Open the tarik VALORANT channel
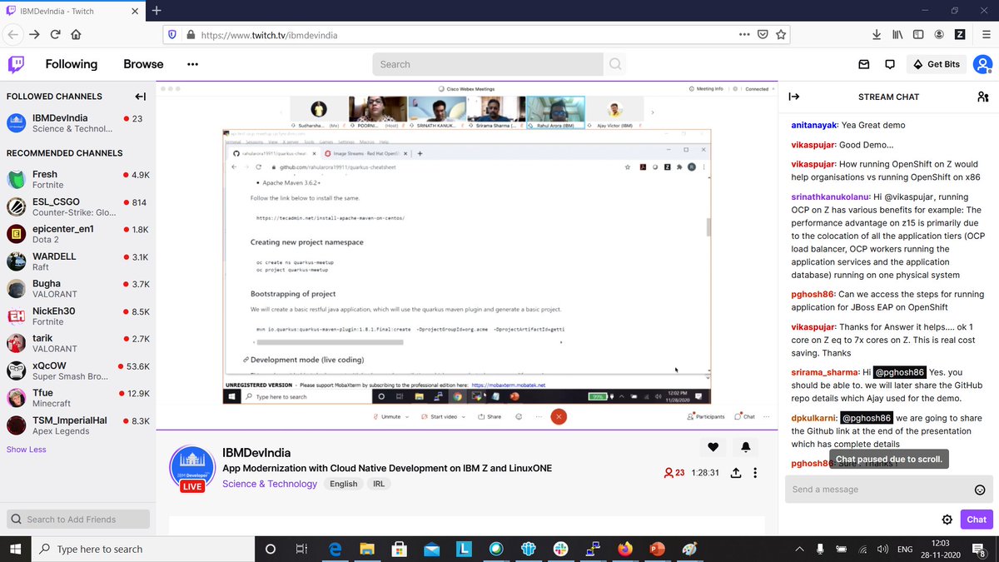 point(78,344)
